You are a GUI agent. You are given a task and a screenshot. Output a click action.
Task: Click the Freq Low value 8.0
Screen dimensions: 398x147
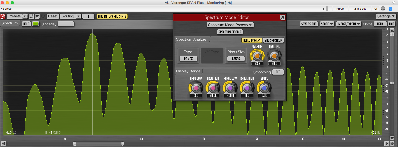click(196, 96)
